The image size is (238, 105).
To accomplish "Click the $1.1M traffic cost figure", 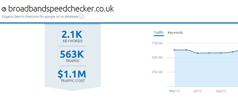I will (x=72, y=74).
